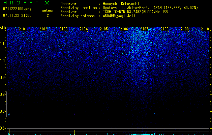
Task: Click the Ogata-vill. Akita-Pref. JAPAN location text
Action: [150, 8]
